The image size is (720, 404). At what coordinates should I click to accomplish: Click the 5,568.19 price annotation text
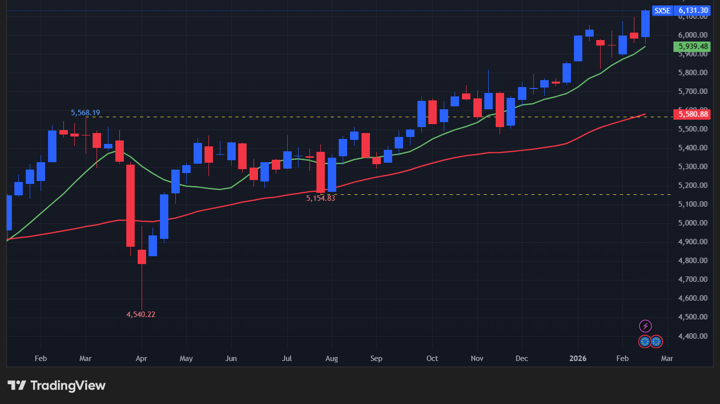85,113
